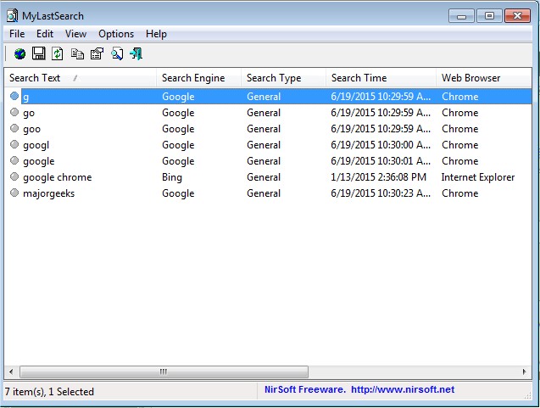Screen dimensions: 540x408
Task: Click the horizontal scrollbar thumb
Action: [164, 372]
